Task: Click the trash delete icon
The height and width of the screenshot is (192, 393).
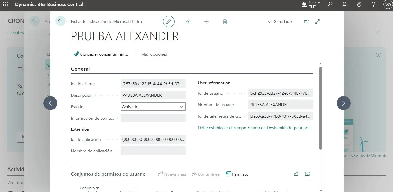Action: 225,21
